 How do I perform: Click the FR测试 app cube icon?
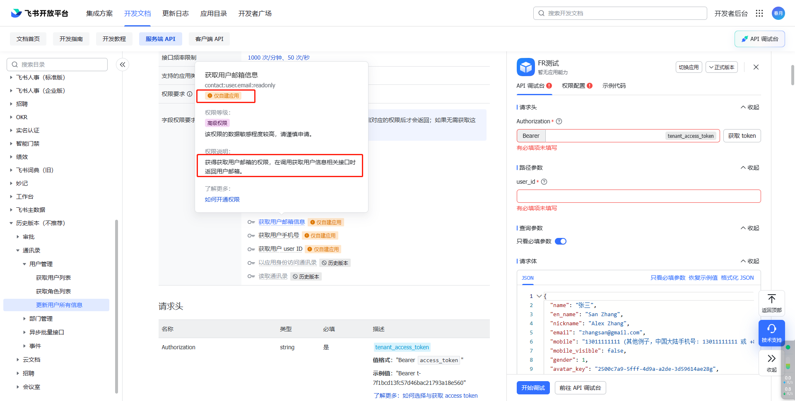[x=525, y=67]
